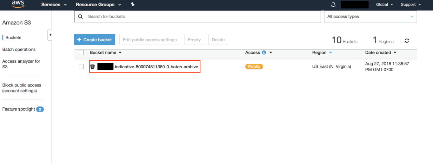Tick the select-all buckets checkbox
The image size is (433, 164).
pyautogui.click(x=81, y=52)
